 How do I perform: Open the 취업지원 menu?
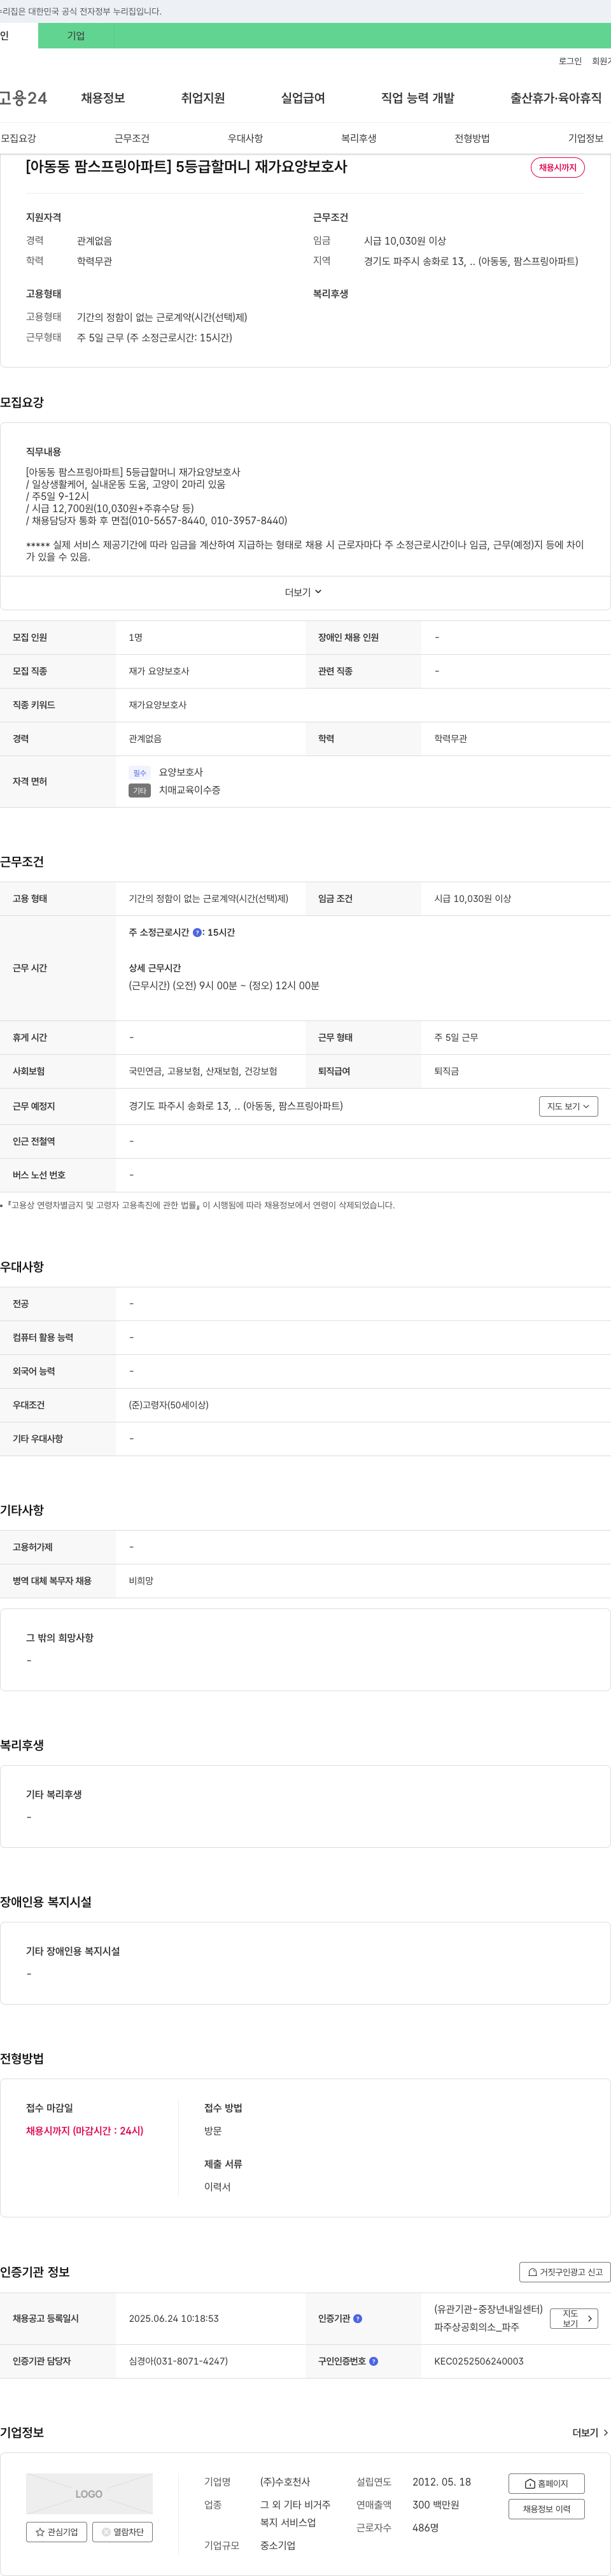point(202,98)
